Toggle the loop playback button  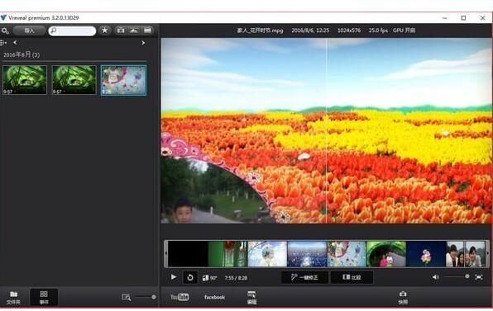click(x=190, y=277)
